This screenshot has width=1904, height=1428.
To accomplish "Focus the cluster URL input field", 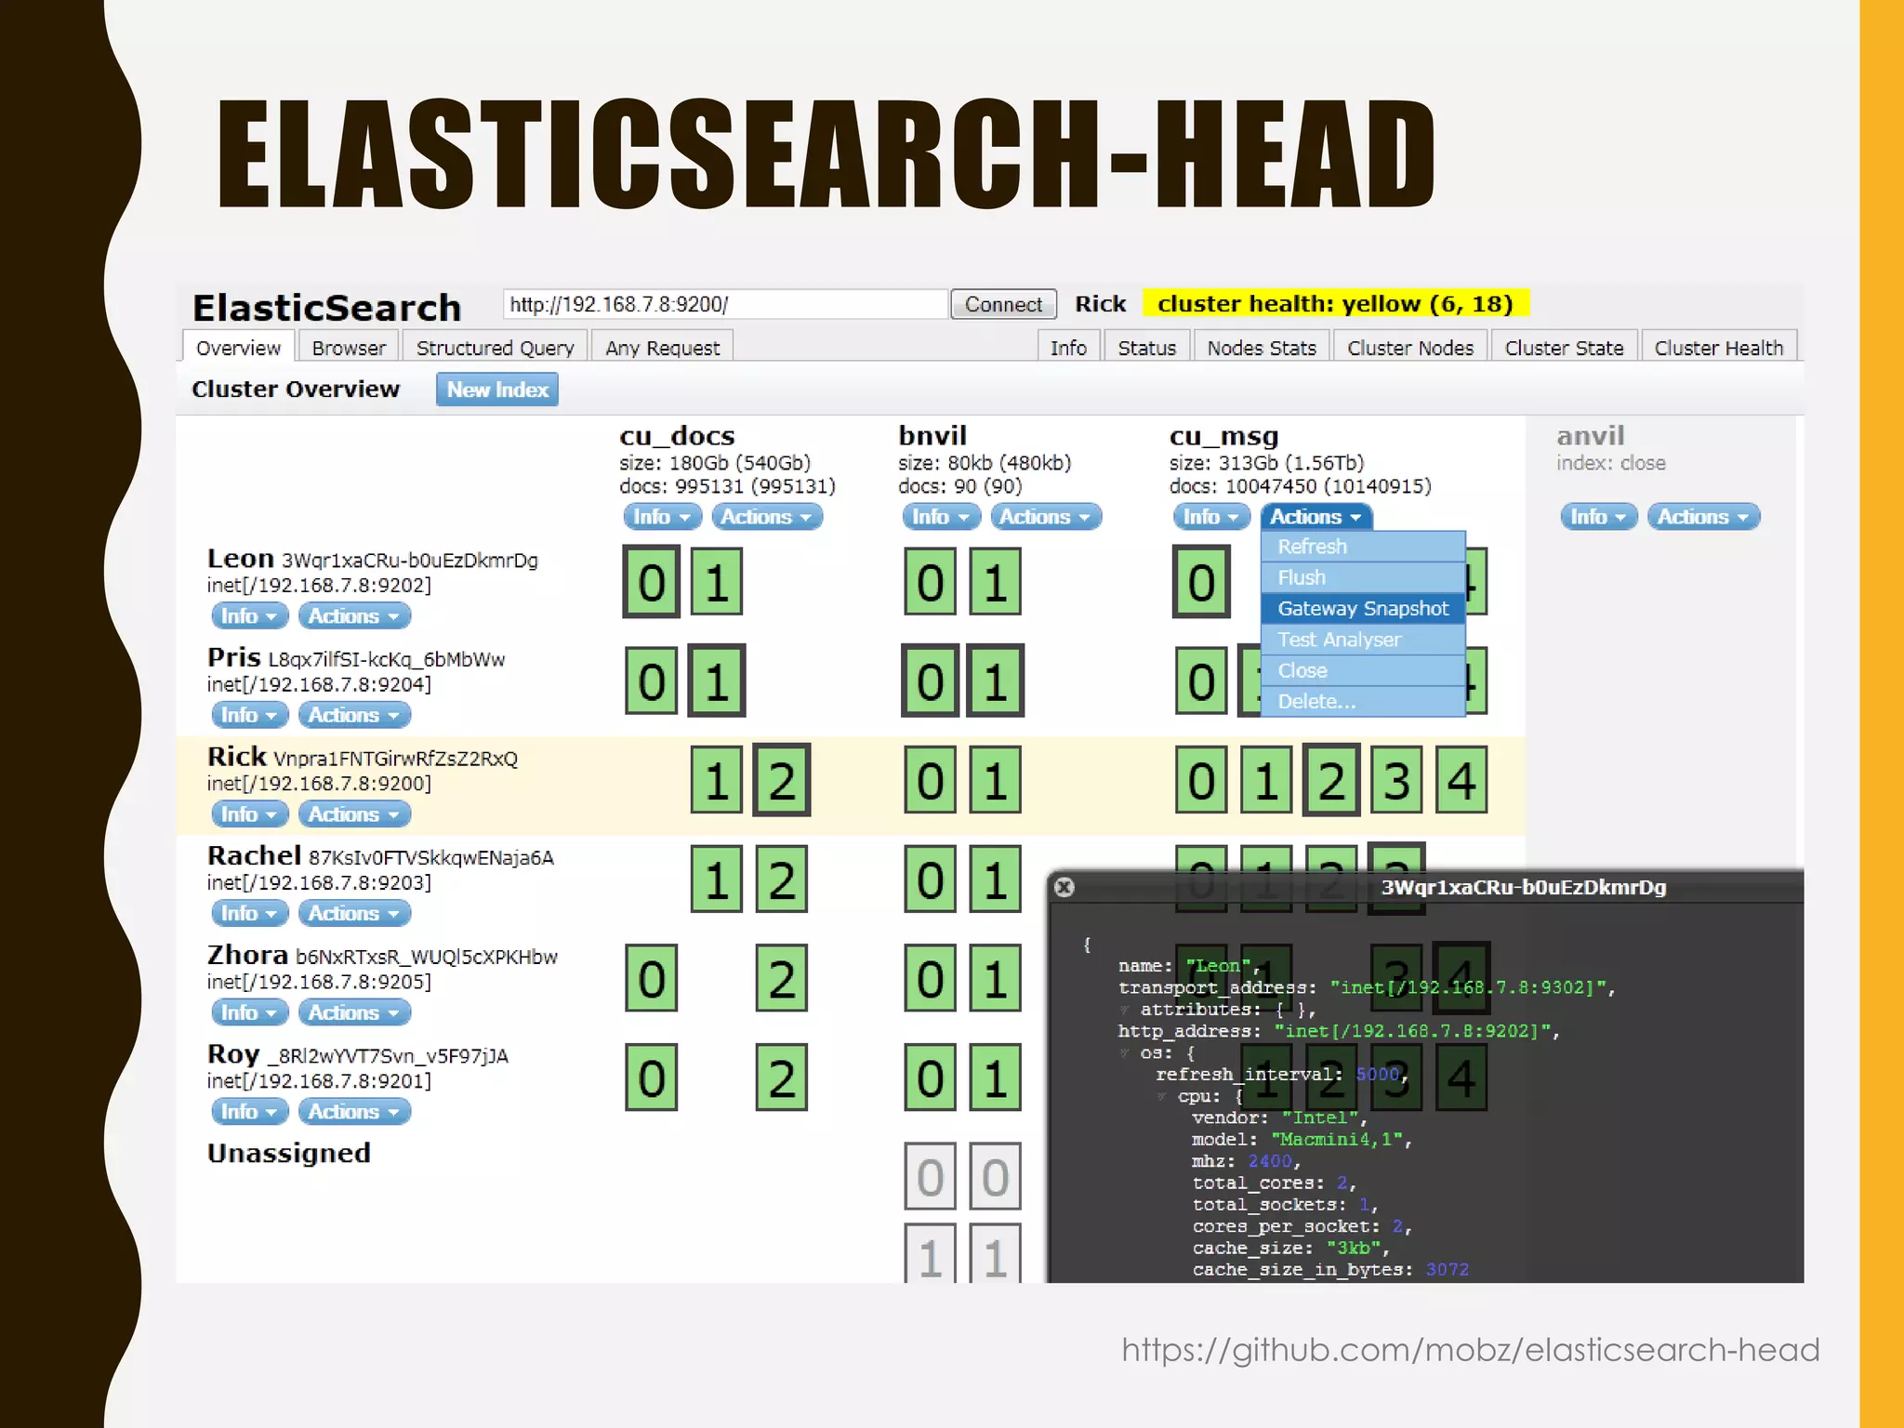I will pyautogui.click(x=725, y=304).
